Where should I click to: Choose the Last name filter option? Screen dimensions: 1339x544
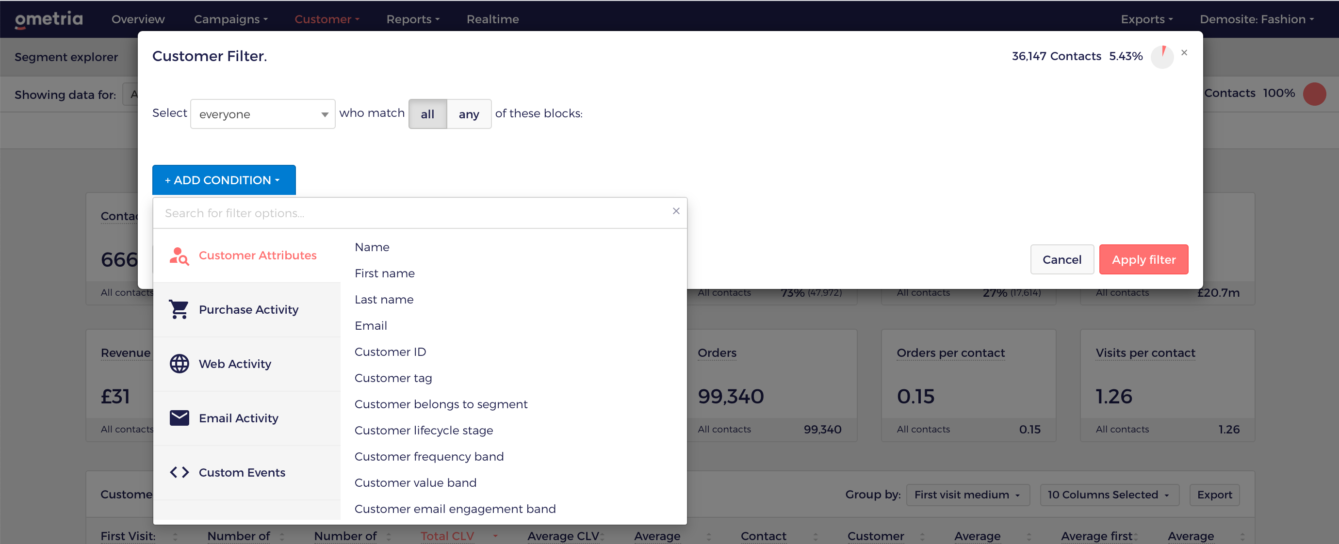click(x=384, y=299)
